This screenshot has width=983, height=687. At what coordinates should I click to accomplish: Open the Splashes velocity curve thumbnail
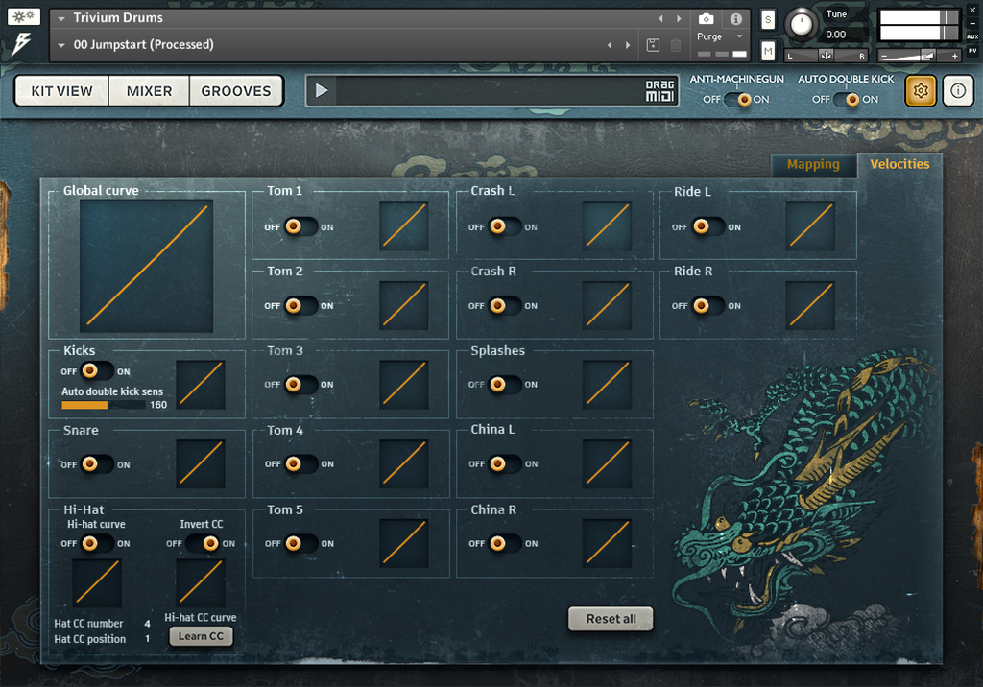coord(607,384)
